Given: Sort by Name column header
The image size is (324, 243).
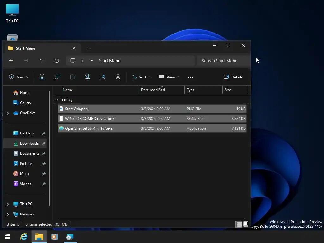Looking at the screenshot, I should click(x=68, y=90).
